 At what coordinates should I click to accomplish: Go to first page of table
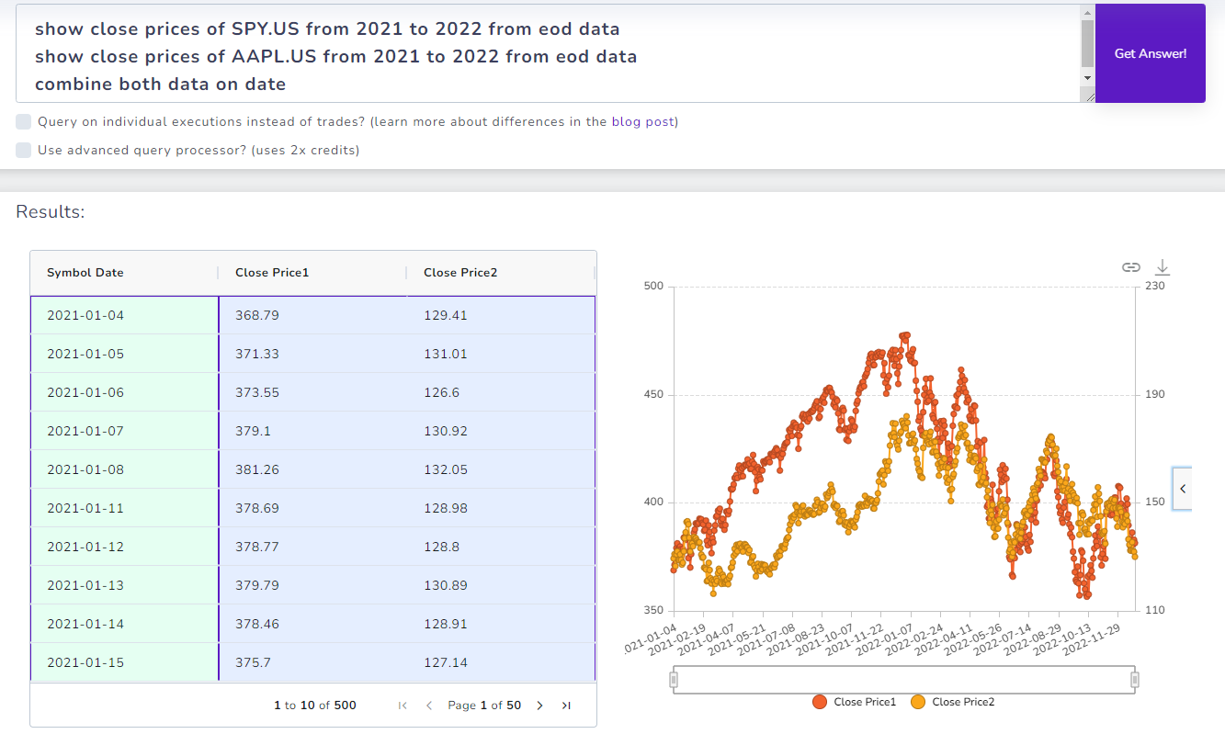pyautogui.click(x=403, y=706)
